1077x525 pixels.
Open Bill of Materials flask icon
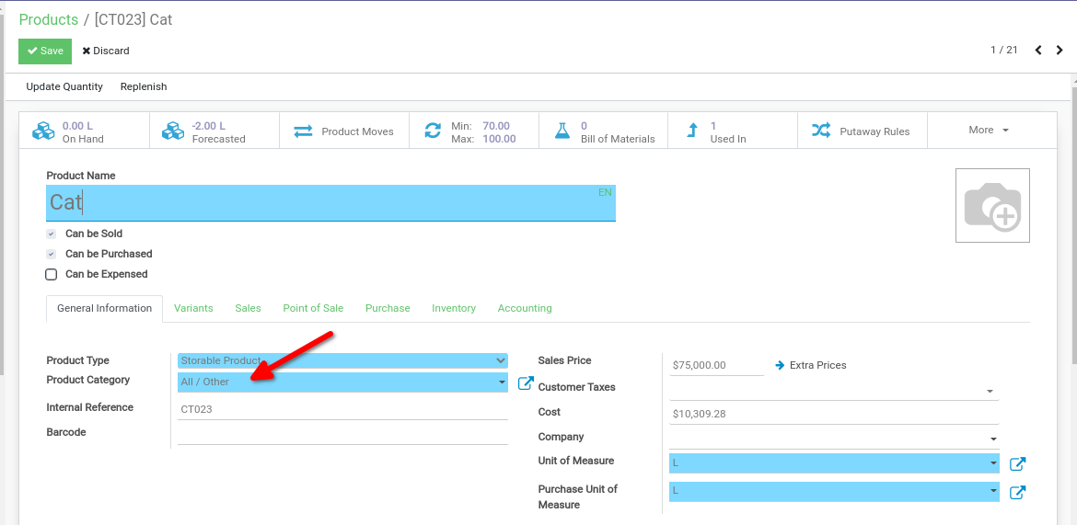[562, 131]
